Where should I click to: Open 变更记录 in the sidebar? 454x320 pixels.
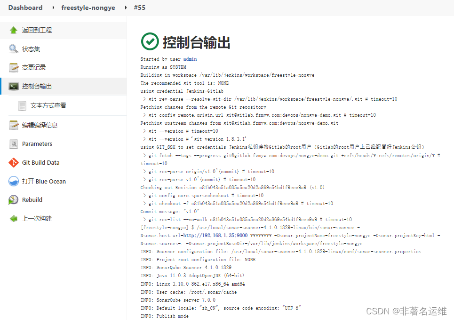(x=34, y=67)
